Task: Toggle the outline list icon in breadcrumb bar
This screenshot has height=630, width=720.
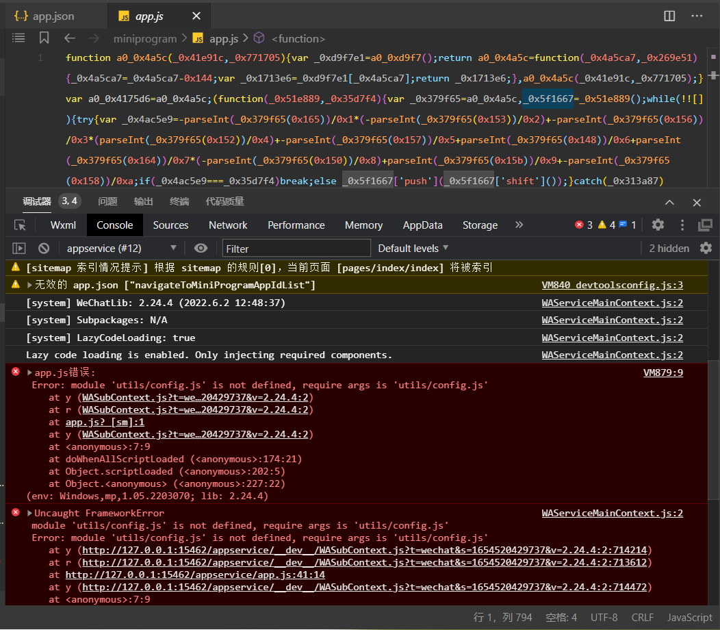Action: coord(18,38)
